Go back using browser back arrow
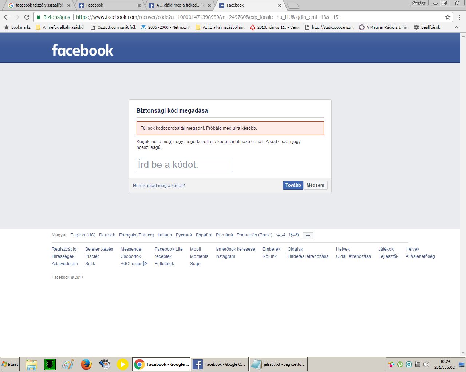466x372 pixels. 7,17
